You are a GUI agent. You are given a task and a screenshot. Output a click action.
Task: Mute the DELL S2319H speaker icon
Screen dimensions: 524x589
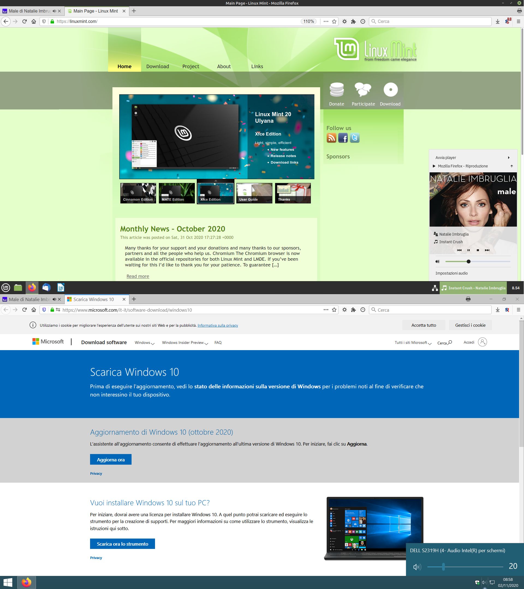point(417,567)
